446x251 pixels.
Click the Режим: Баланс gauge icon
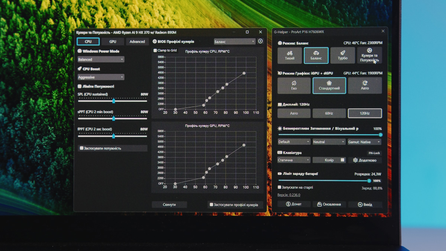279,43
